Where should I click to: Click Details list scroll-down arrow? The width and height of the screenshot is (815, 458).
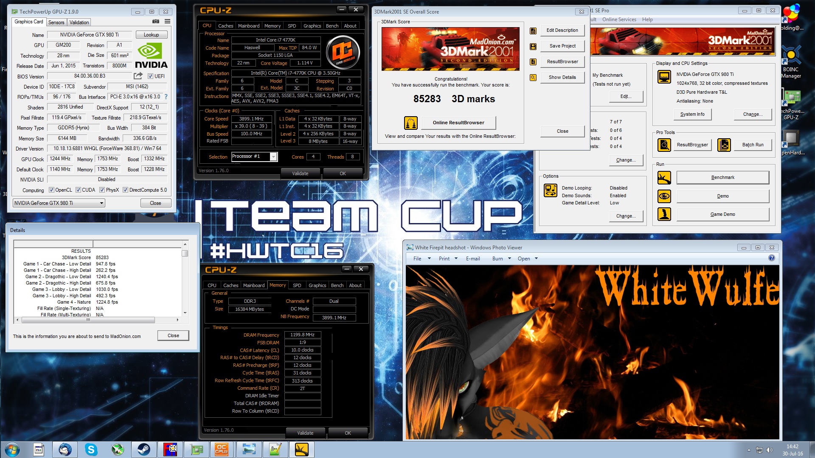[185, 313]
